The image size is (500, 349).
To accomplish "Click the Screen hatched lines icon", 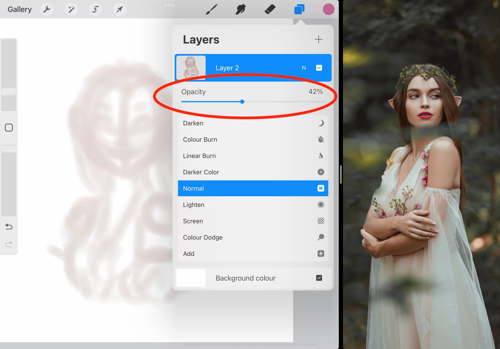I will coord(321,221).
